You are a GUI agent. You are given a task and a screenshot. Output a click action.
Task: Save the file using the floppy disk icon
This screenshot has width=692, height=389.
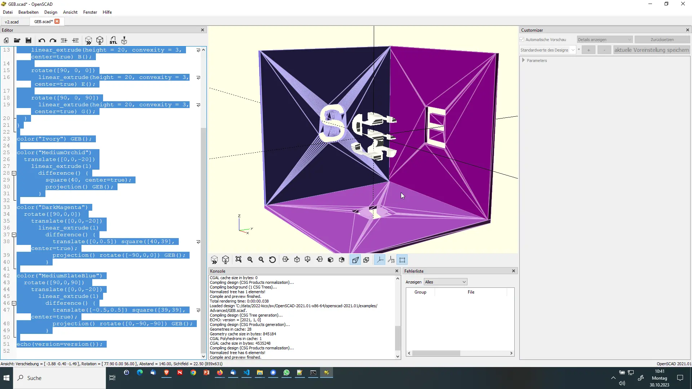tap(28, 40)
